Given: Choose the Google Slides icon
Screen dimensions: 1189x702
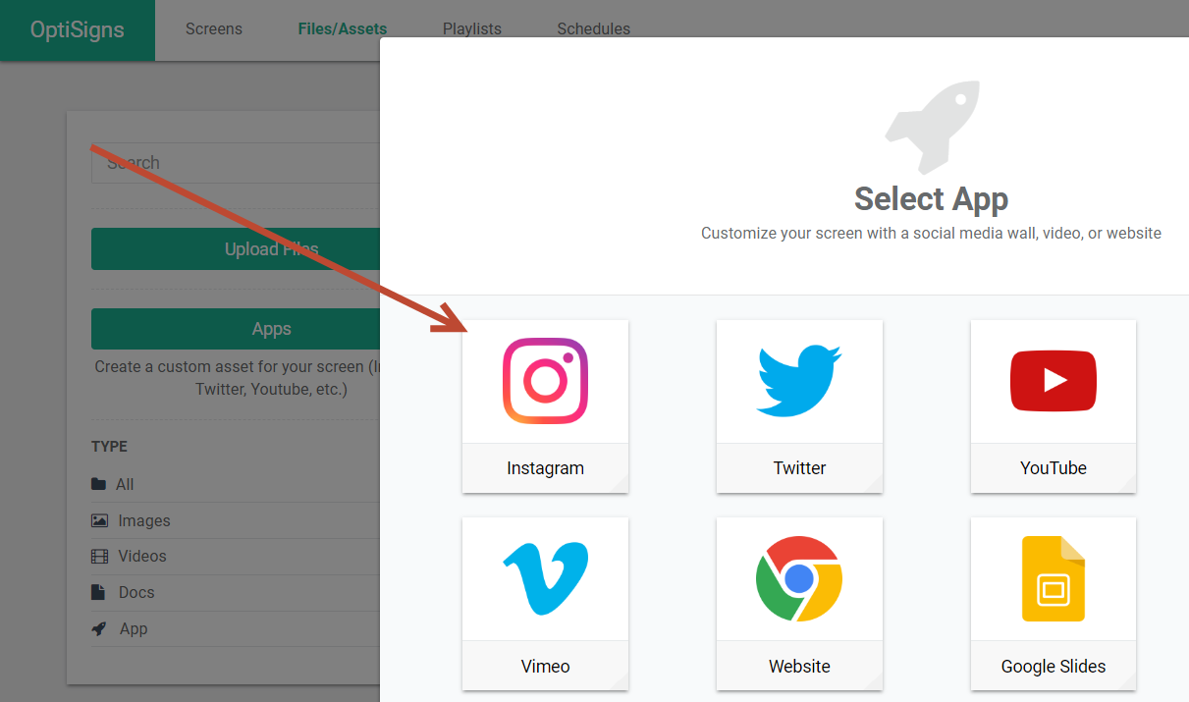Looking at the screenshot, I should tap(1053, 579).
